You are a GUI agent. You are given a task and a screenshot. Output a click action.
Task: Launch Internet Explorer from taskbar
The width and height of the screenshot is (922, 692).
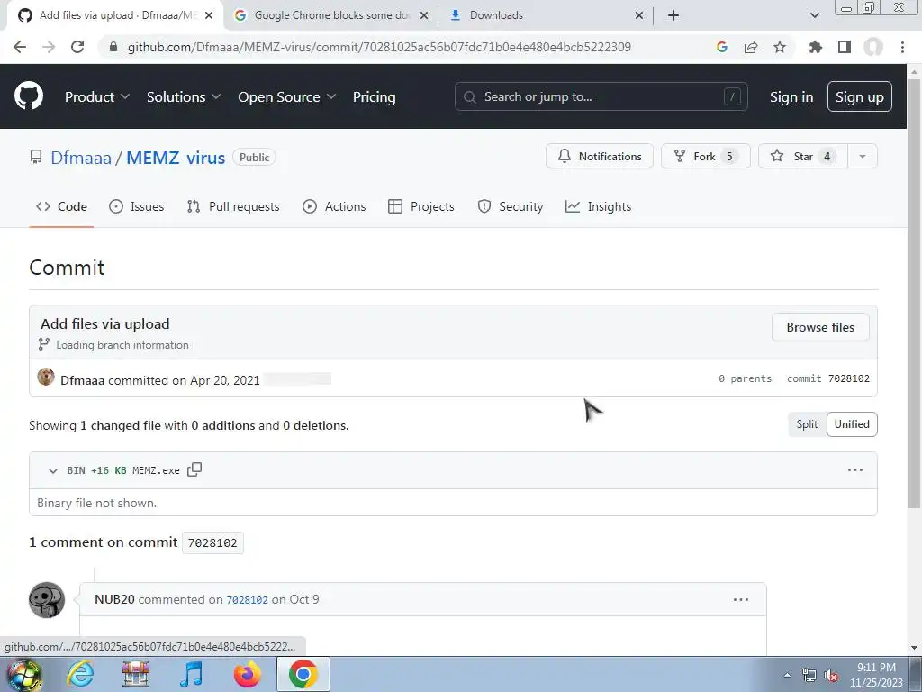click(x=80, y=674)
